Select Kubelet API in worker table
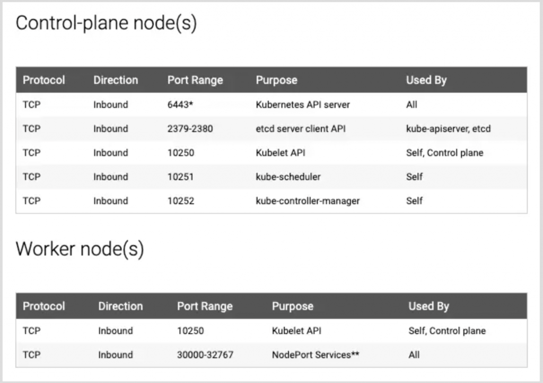543x383 pixels. click(x=296, y=331)
